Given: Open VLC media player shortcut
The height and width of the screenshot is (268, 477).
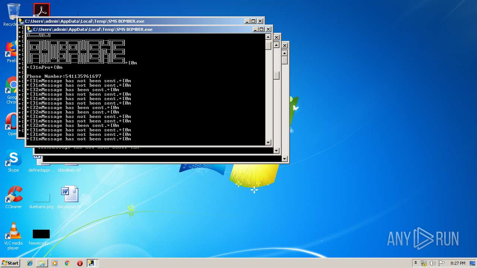Looking at the screenshot, I should tap(13, 236).
